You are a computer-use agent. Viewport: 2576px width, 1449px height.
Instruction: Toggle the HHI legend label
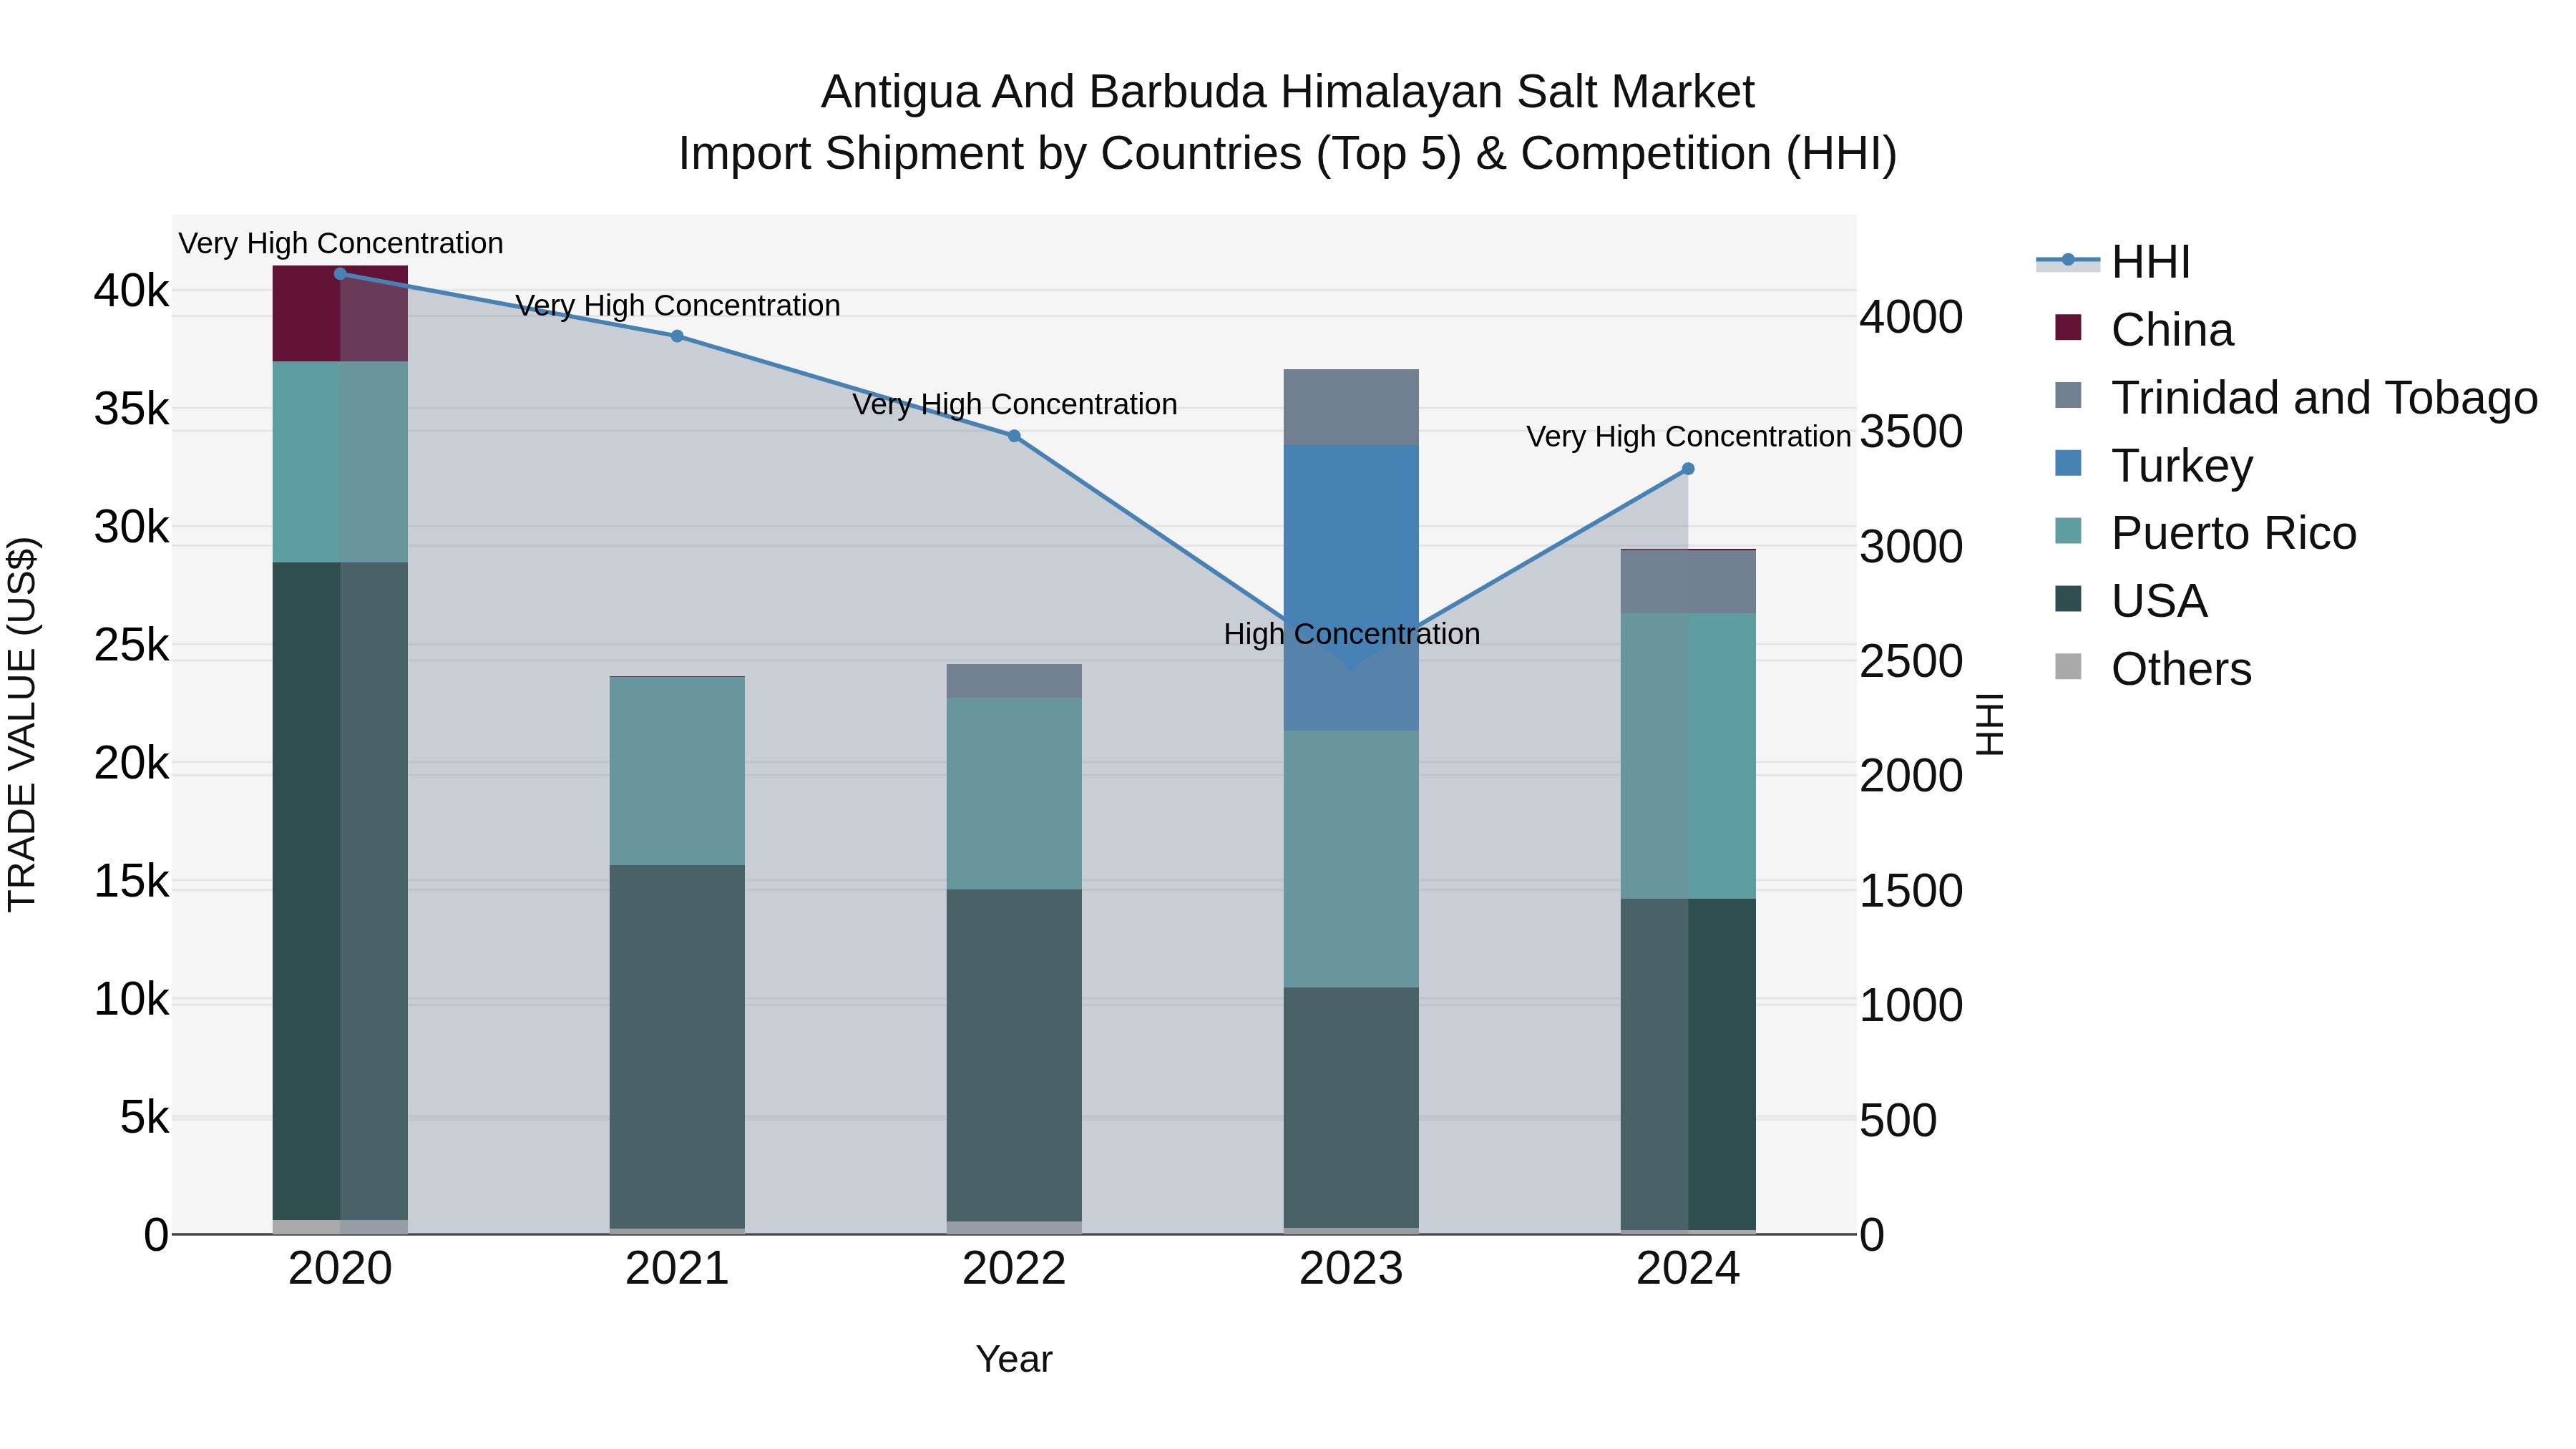tap(2151, 262)
